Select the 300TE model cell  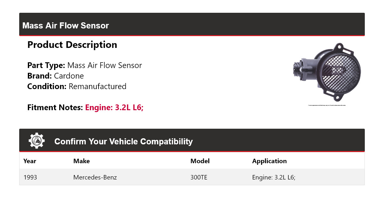pos(199,177)
